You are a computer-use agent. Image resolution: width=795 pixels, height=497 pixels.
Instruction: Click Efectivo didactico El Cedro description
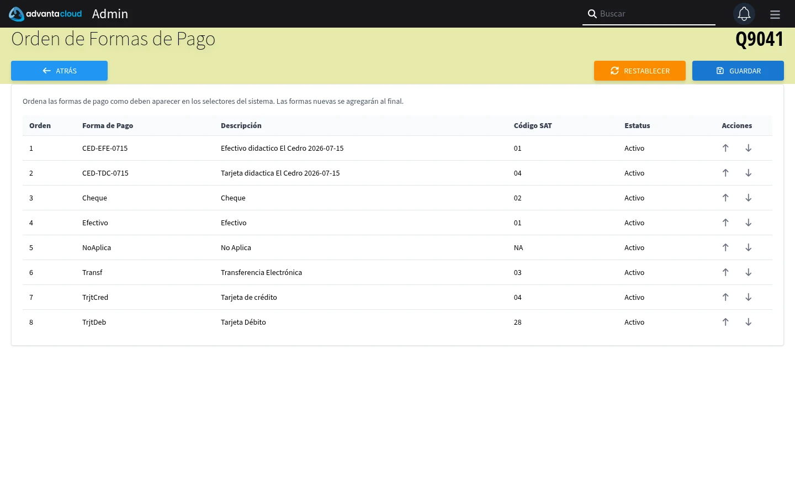click(282, 148)
